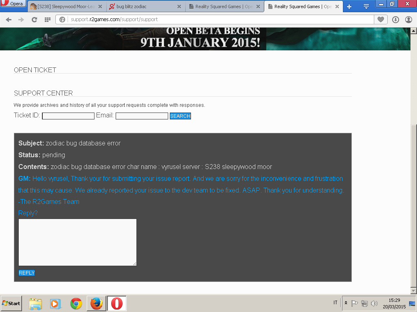Screen dimensions: 417x312
Task: Open the Opera main menu
Action: (13, 4)
